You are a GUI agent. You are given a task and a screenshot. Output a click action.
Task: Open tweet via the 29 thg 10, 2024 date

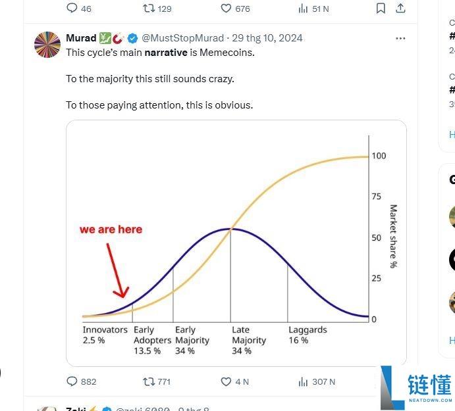pyautogui.click(x=267, y=38)
